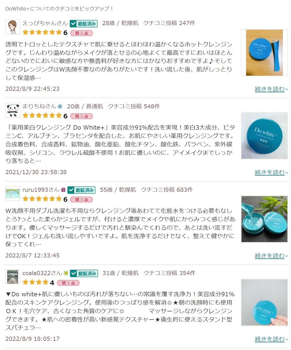The width and height of the screenshot is (291, 350).
Task: Open username link えっぴちゃんさん
Action: (x=45, y=23)
